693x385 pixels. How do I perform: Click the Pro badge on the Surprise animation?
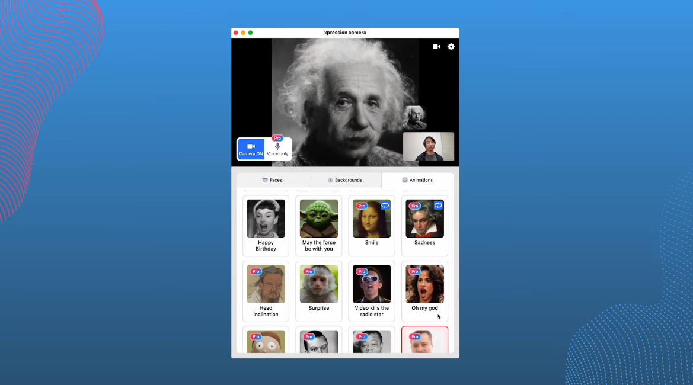coord(309,271)
